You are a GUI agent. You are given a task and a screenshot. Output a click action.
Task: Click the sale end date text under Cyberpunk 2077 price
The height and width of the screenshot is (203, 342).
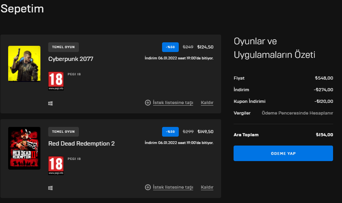click(x=179, y=58)
